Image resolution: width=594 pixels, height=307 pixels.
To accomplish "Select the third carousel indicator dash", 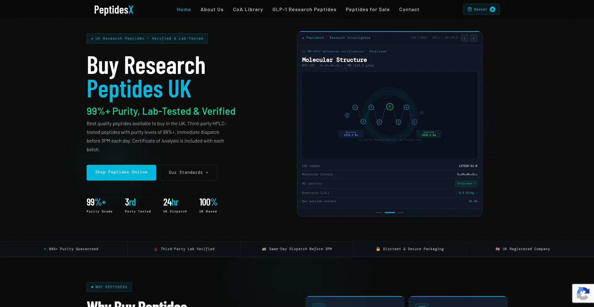I will click(400, 212).
